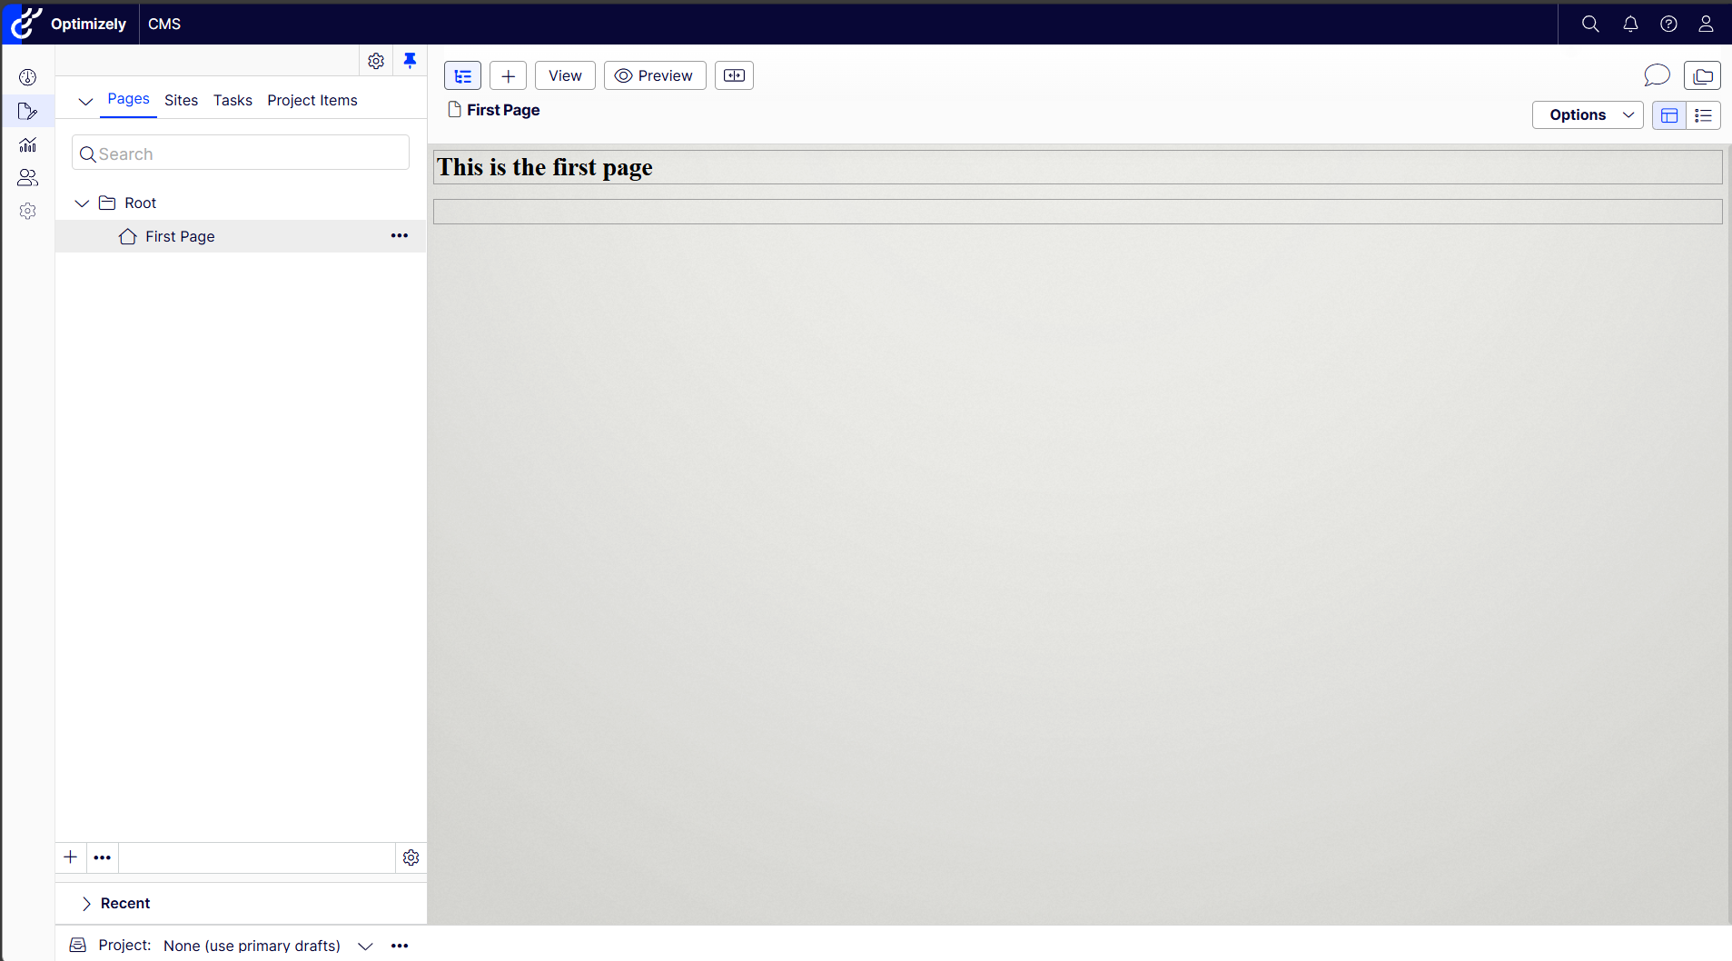1732x961 pixels.
Task: Select the Pages tab
Action: [128, 99]
